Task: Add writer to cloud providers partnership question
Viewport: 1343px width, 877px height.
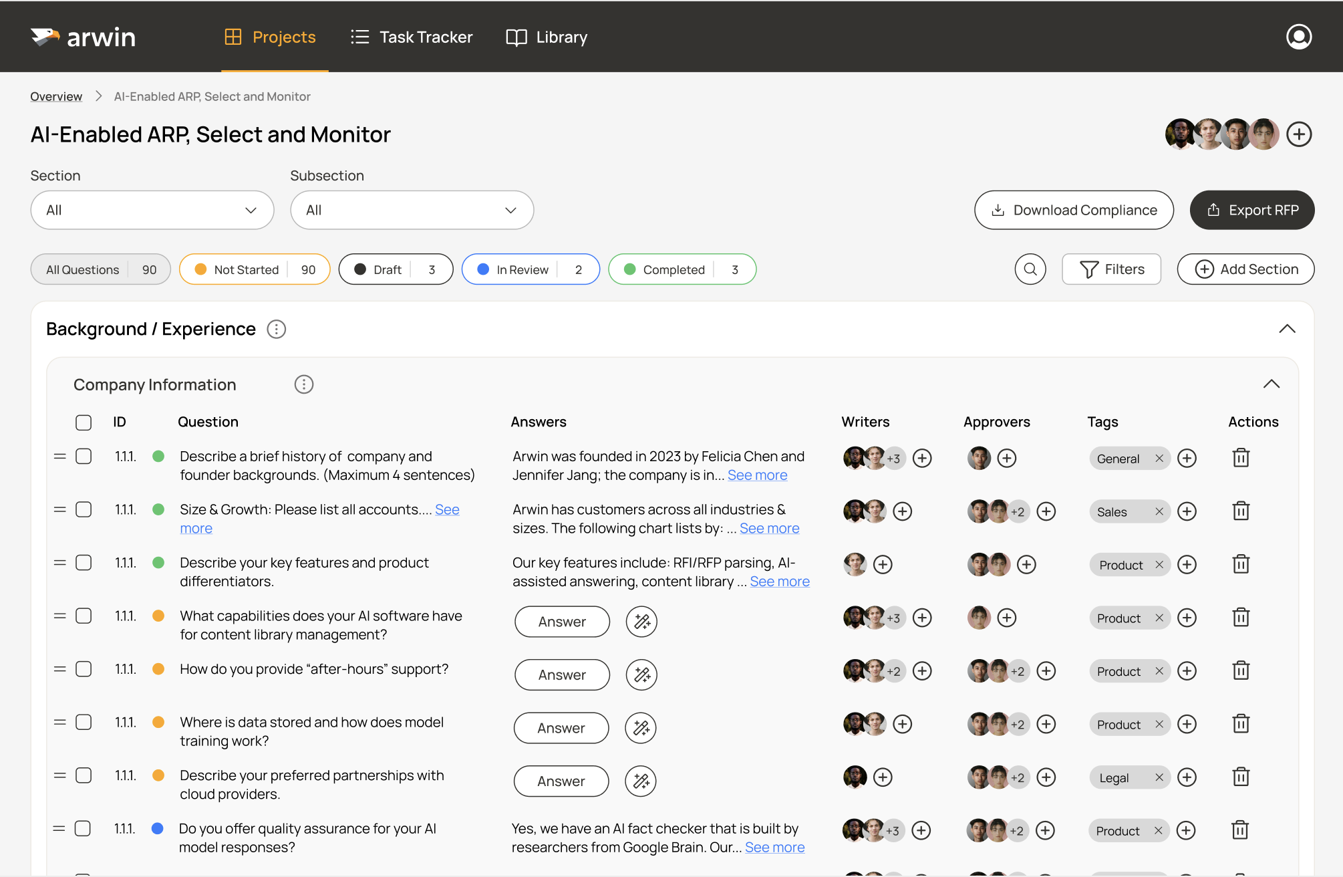Action: (883, 777)
